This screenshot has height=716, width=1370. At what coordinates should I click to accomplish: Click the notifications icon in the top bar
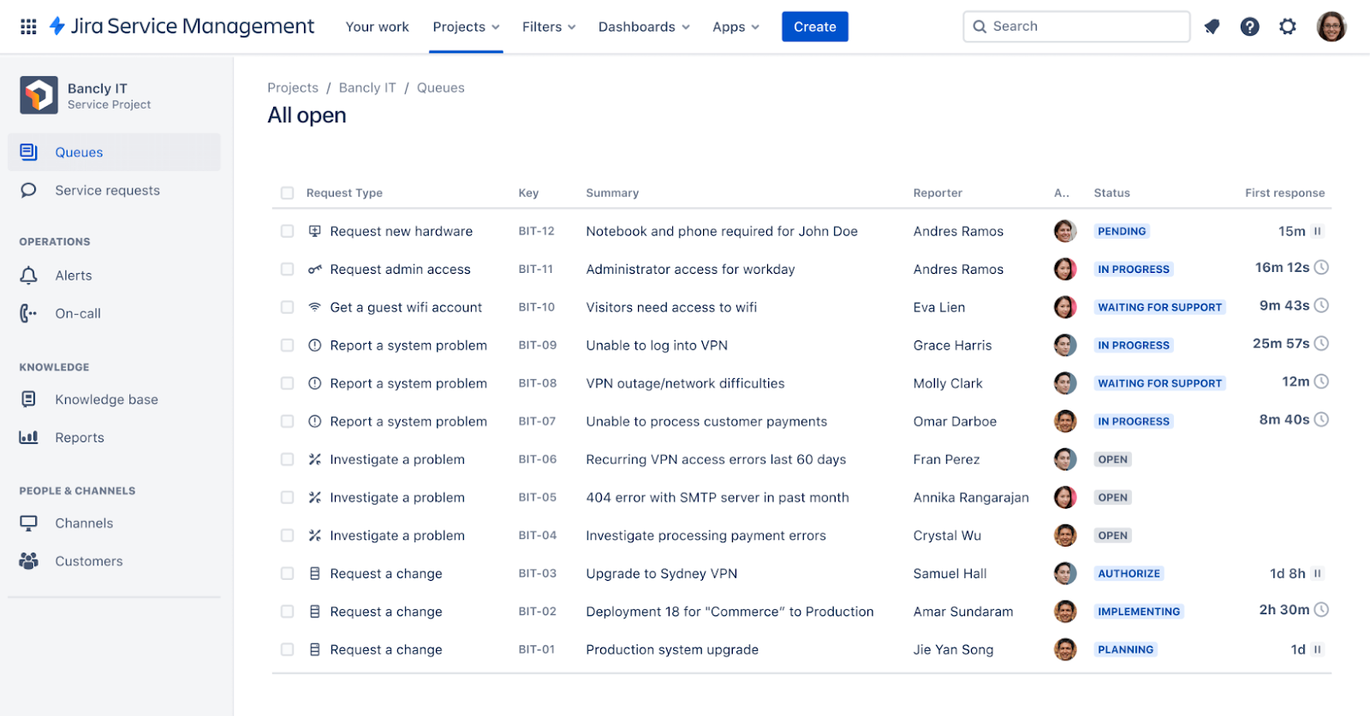click(x=1212, y=27)
